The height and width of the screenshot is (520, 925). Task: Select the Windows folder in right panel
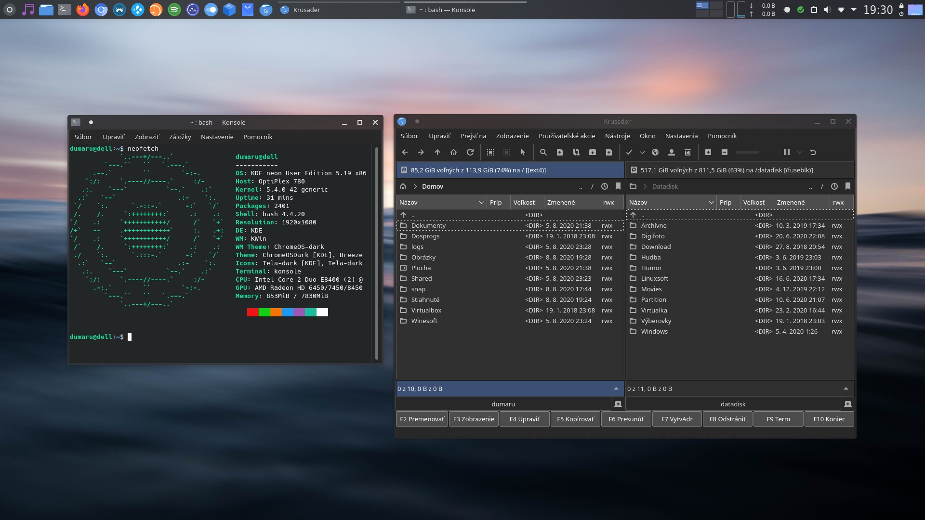[x=740, y=331]
